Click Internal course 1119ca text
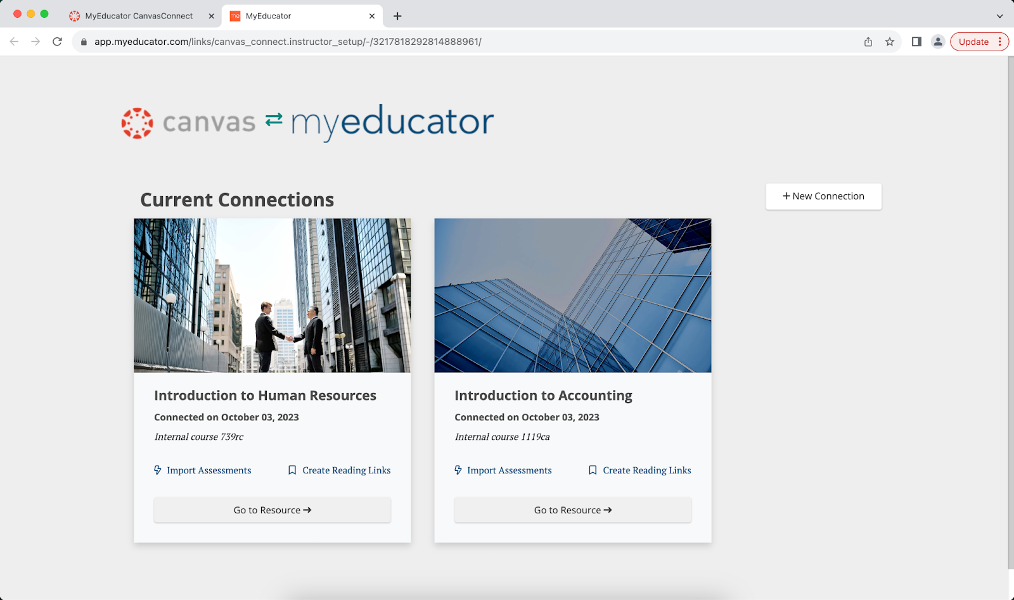Screen dimensions: 1014x600 502,437
